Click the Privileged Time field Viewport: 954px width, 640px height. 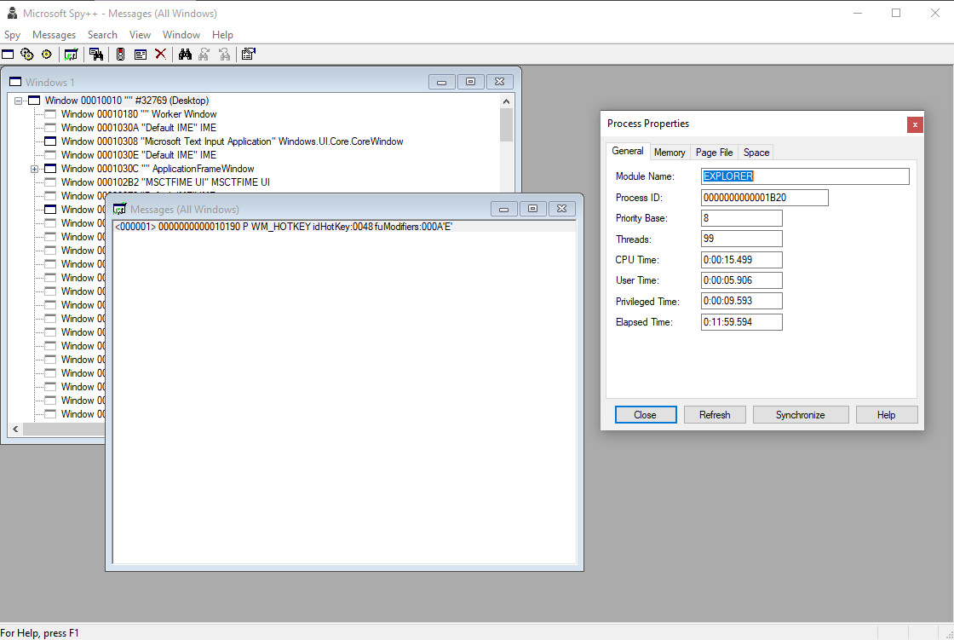[x=742, y=301]
